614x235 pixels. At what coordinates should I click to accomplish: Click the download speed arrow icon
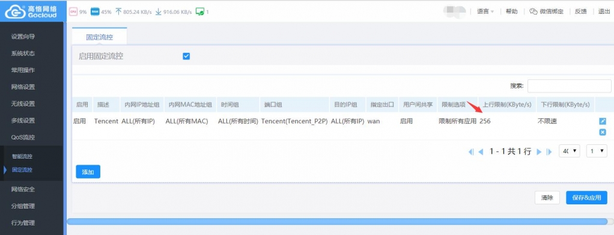click(x=158, y=12)
